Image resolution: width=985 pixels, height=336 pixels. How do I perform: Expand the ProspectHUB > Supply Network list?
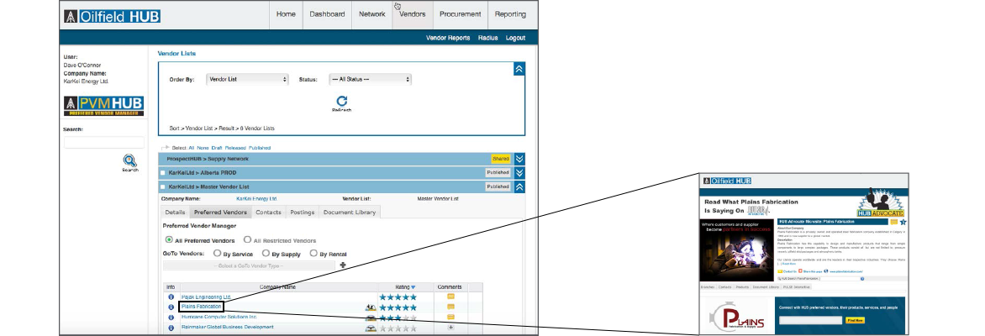[519, 159]
